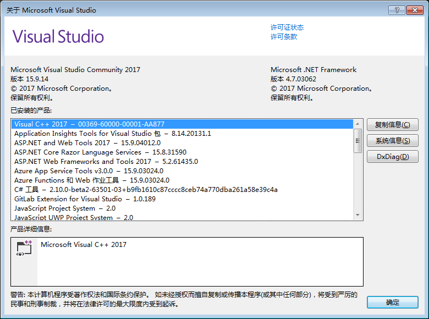
Task: Click the 系统信息(S) button
Action: pyautogui.click(x=392, y=141)
